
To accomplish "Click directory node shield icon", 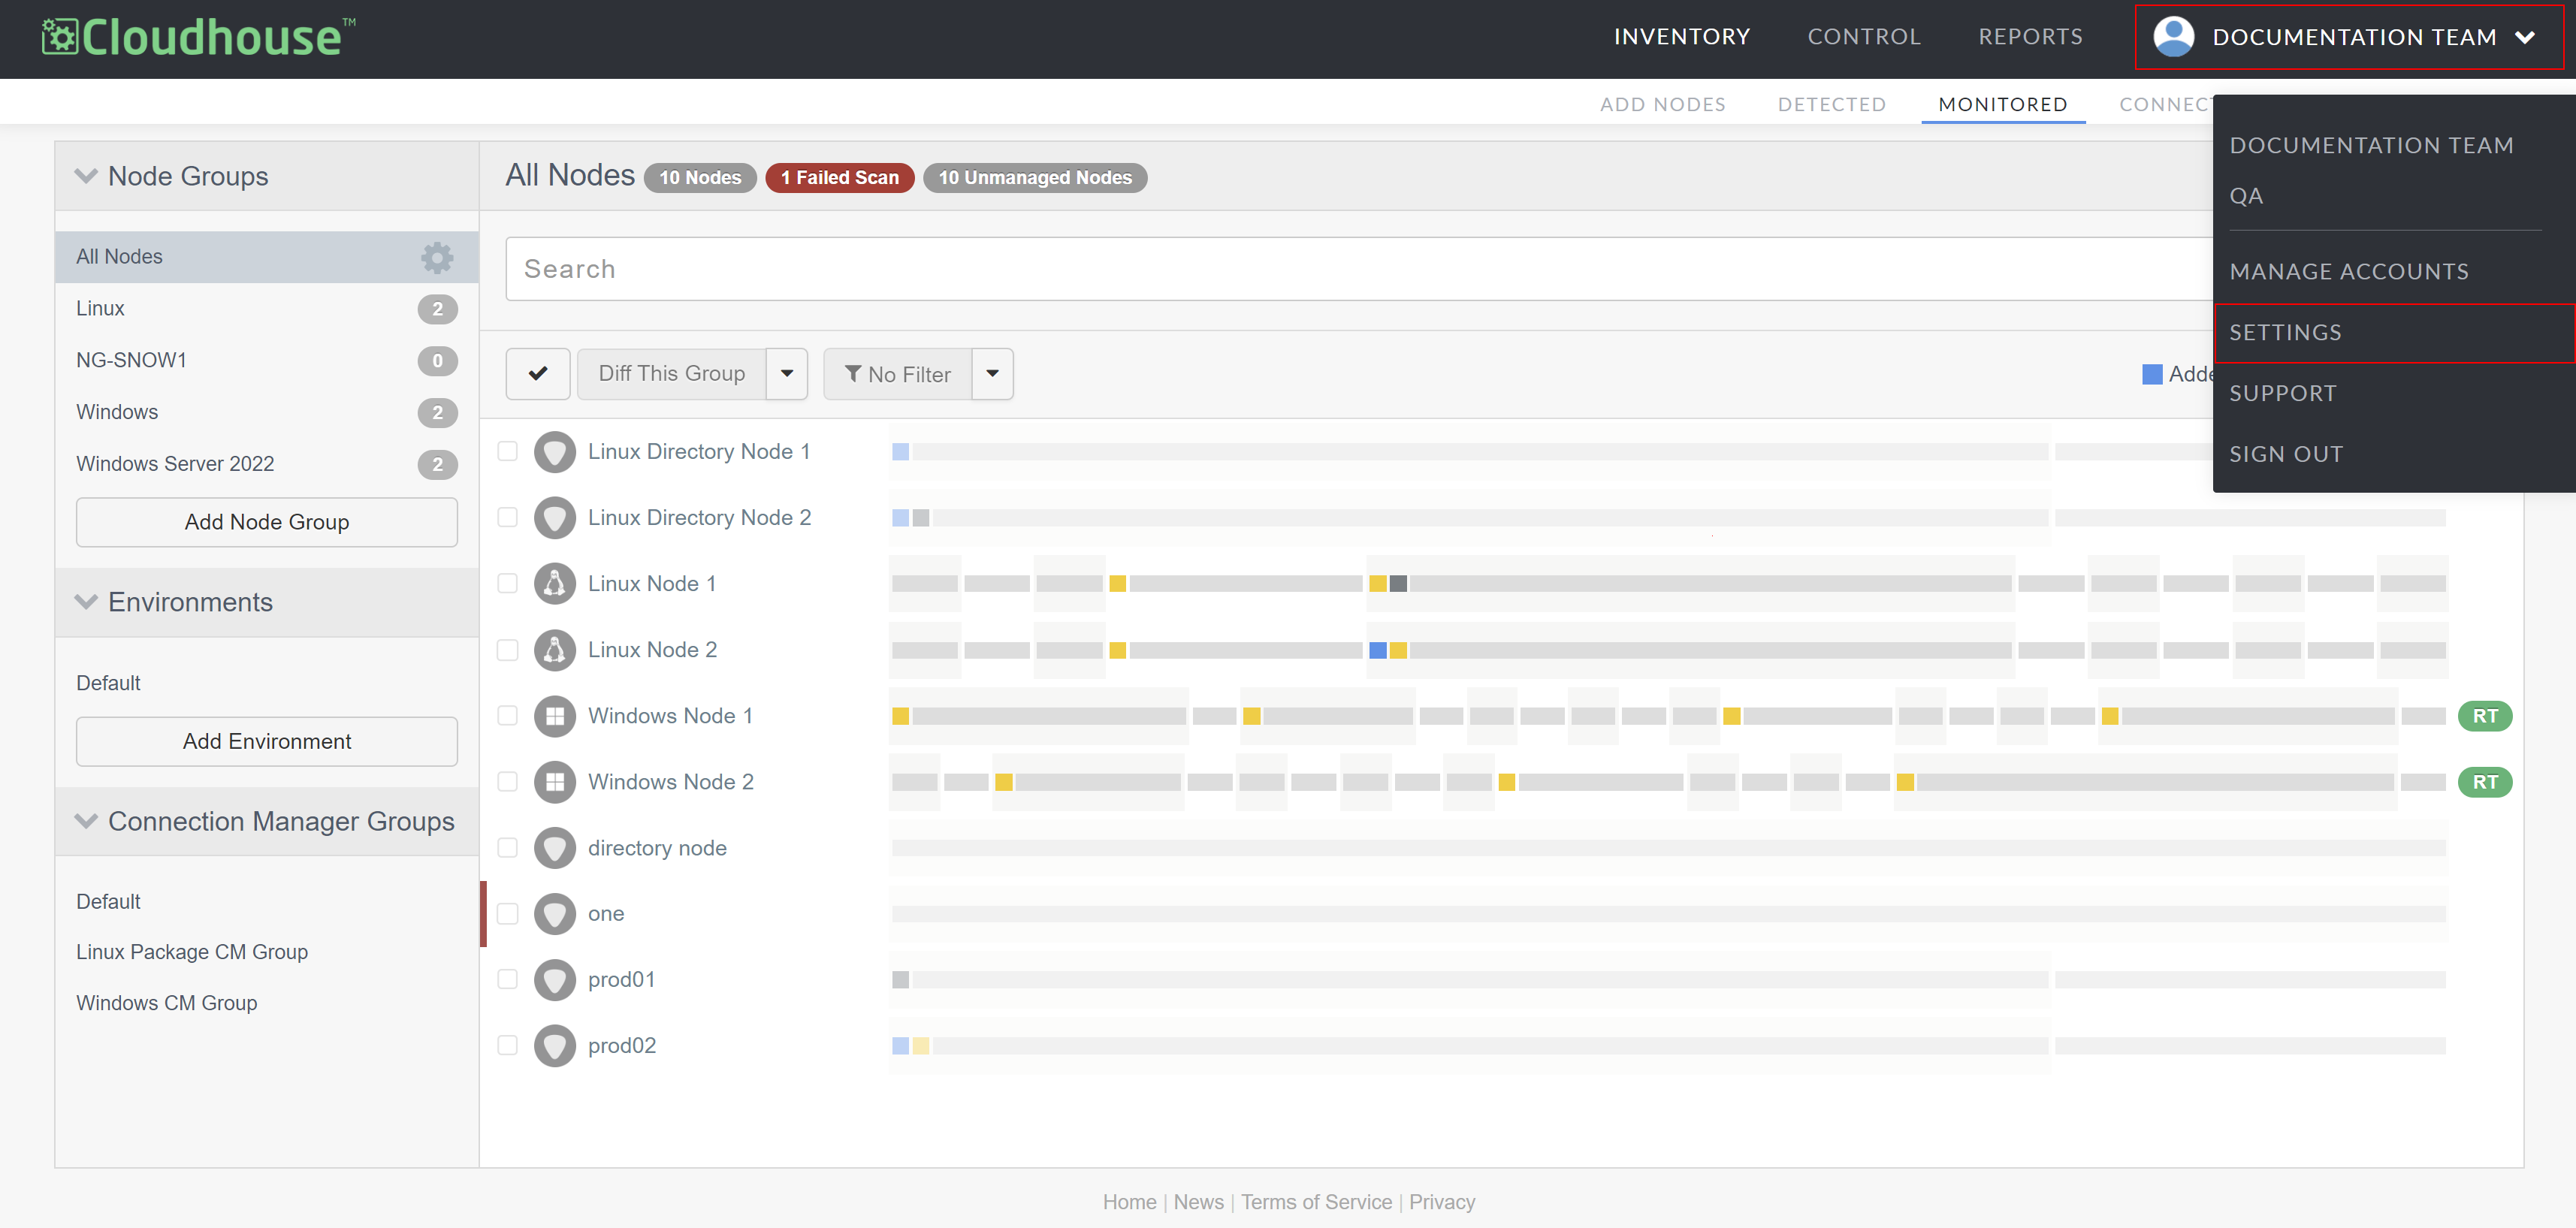I will [555, 848].
